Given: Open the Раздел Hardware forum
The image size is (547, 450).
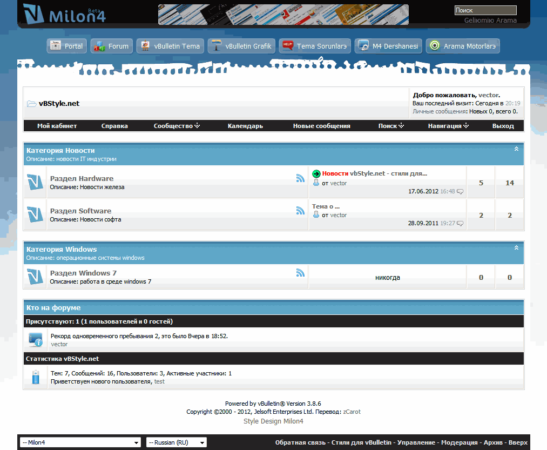Looking at the screenshot, I should [x=82, y=178].
